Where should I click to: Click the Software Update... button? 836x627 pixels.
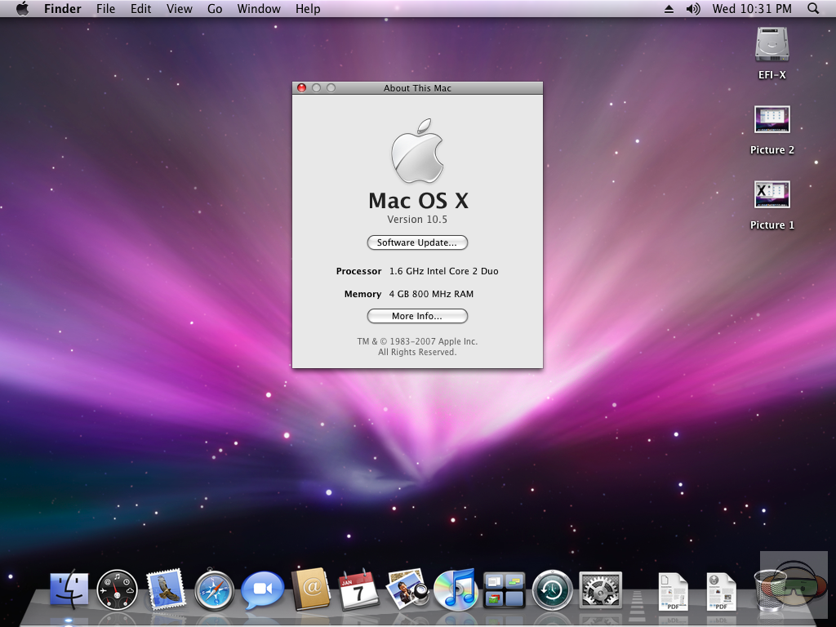(417, 242)
